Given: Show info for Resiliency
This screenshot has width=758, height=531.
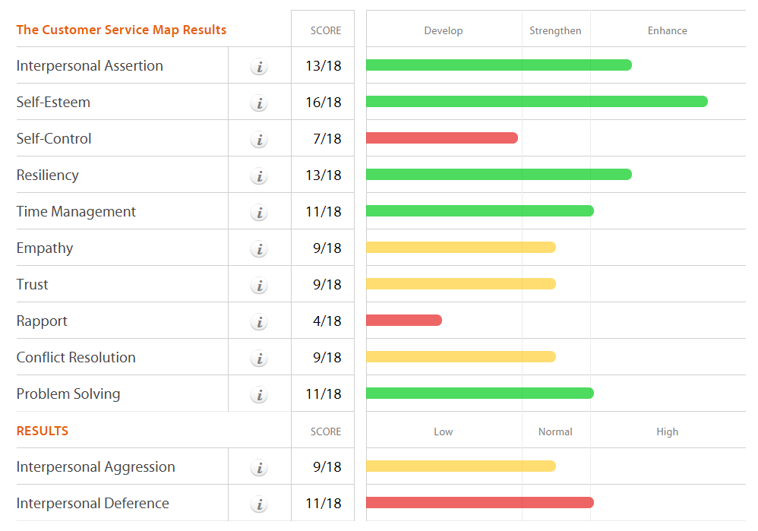Looking at the screenshot, I should (260, 175).
